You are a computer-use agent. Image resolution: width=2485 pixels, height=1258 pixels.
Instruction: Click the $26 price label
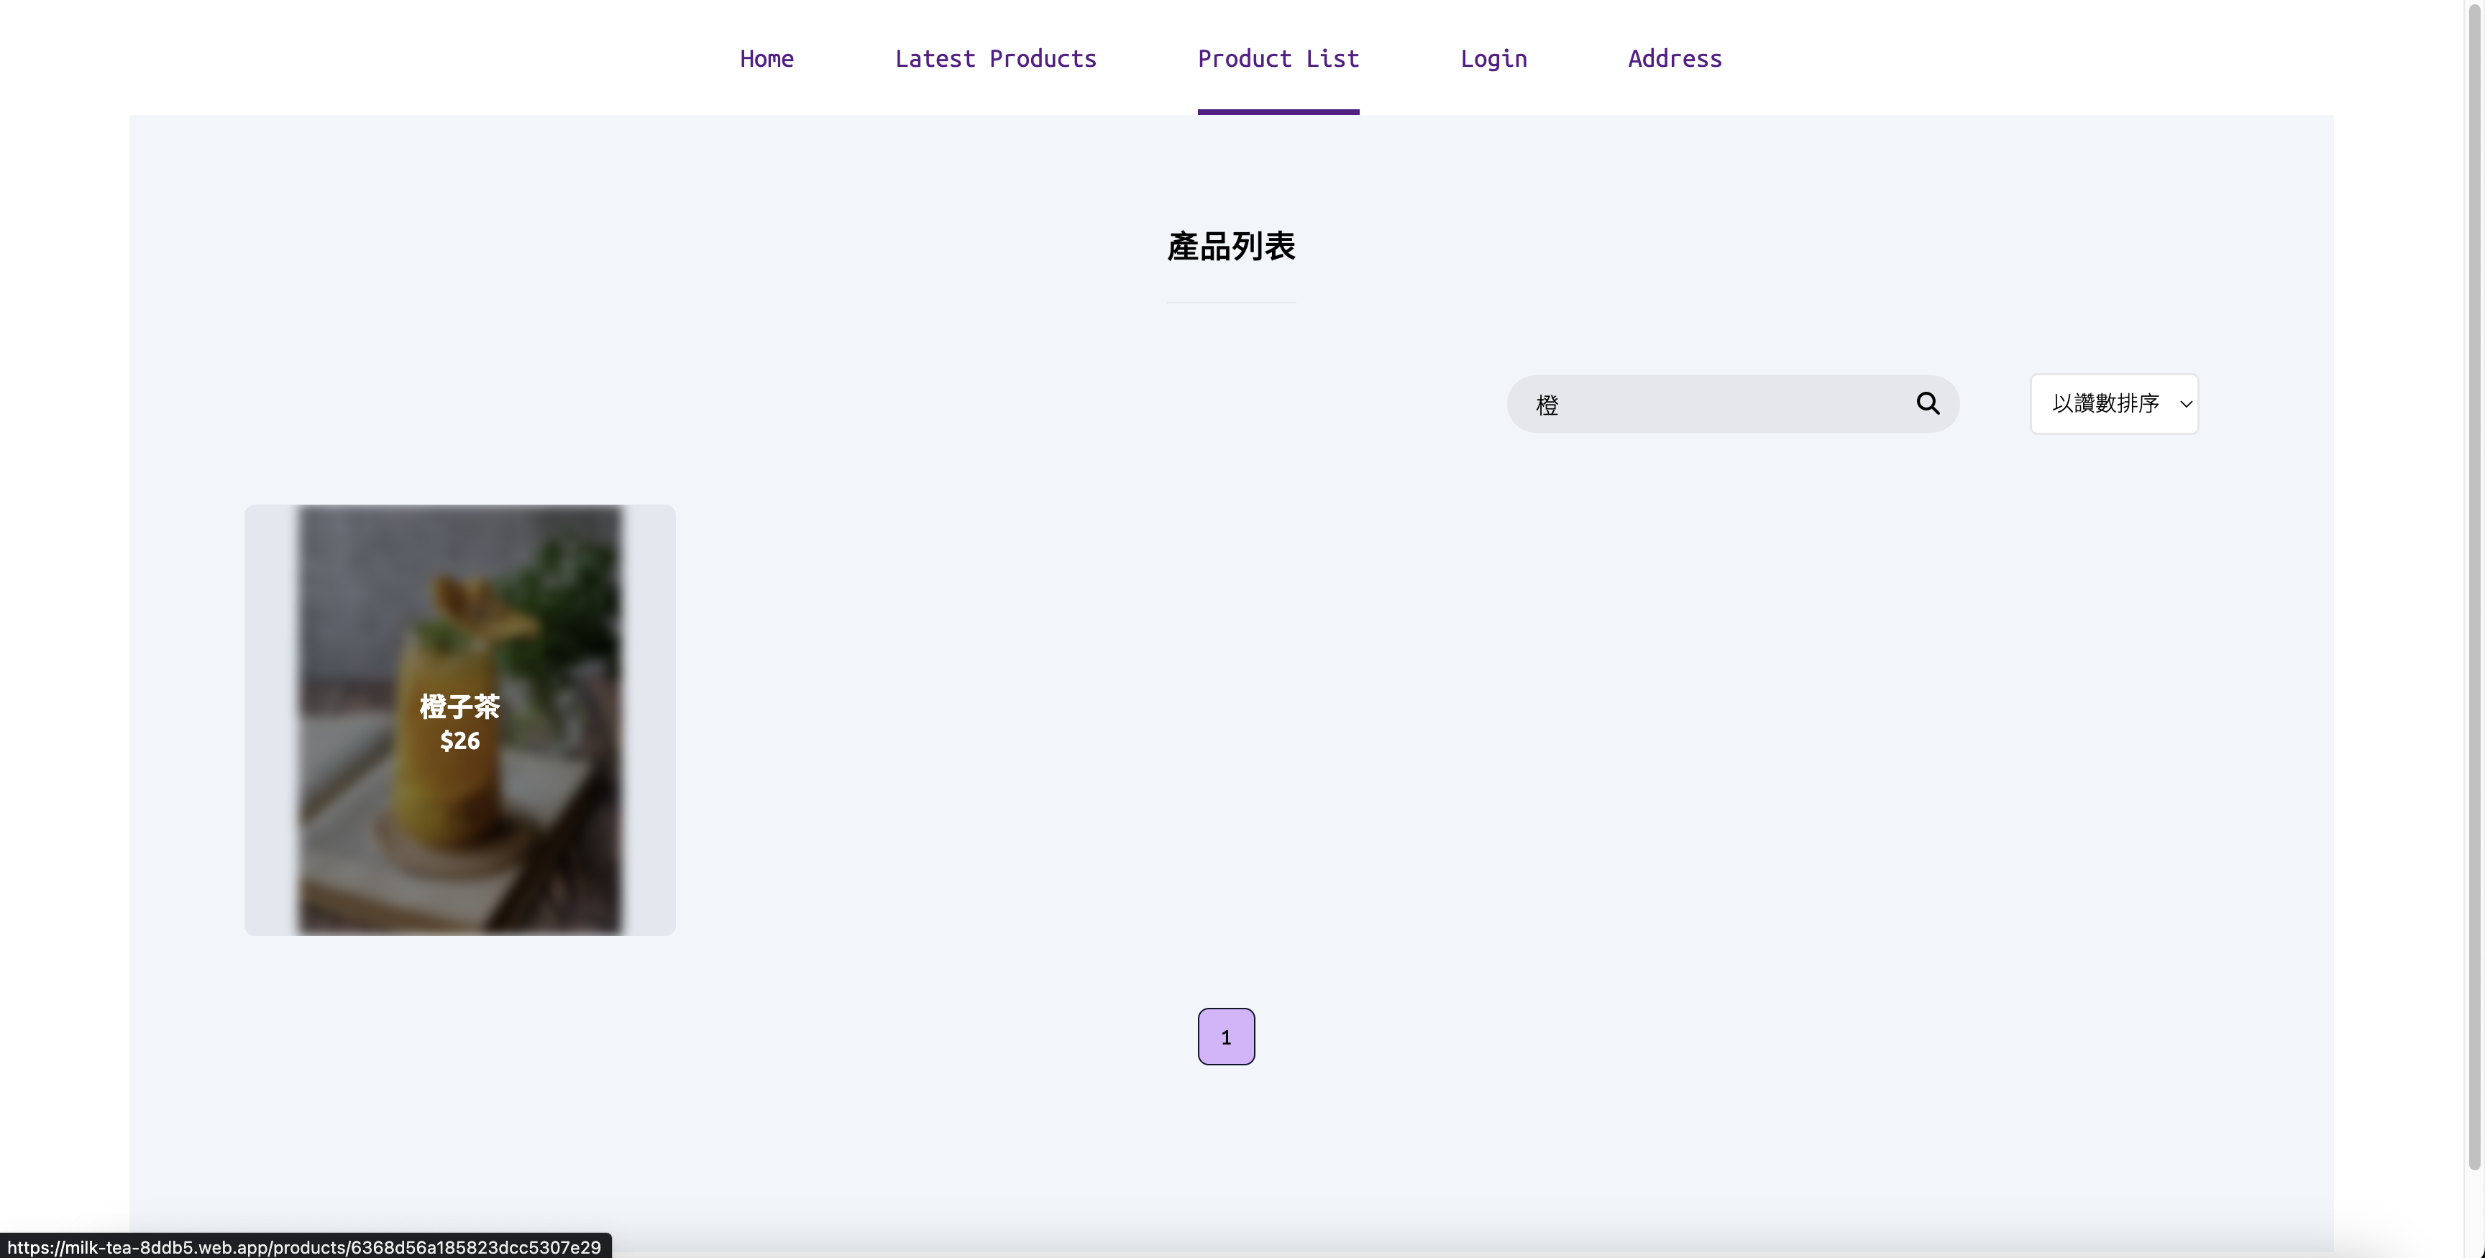coord(459,741)
